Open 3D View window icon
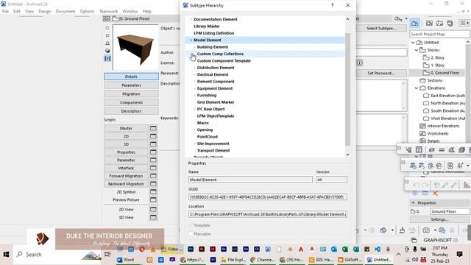 click(x=153, y=217)
